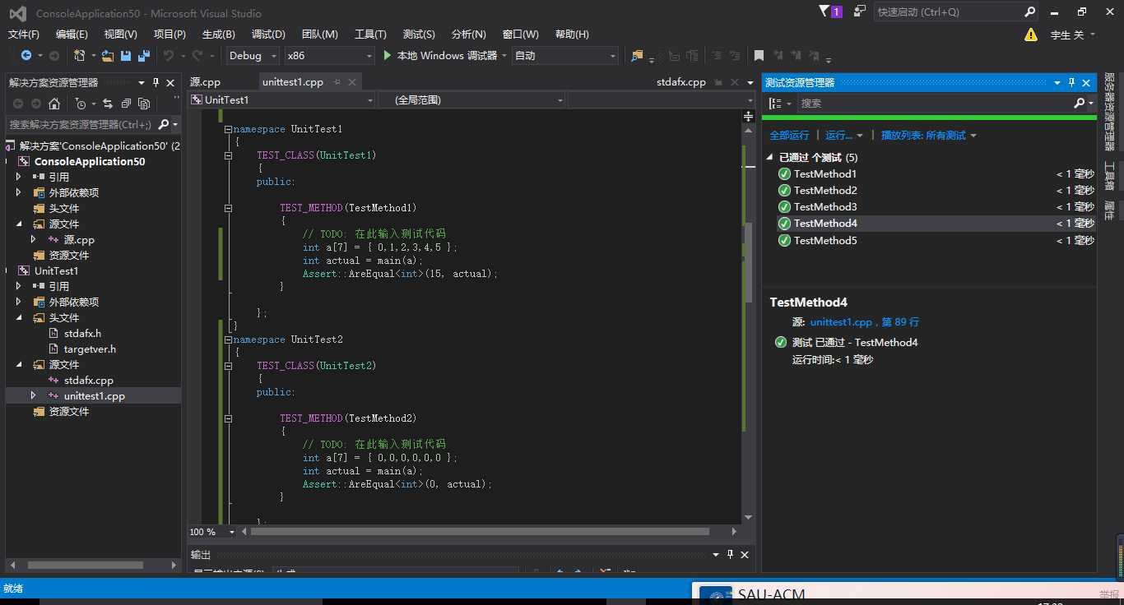Screen dimensions: 1124x605
Task: Open the 工具(T) menu
Action: pos(370,35)
